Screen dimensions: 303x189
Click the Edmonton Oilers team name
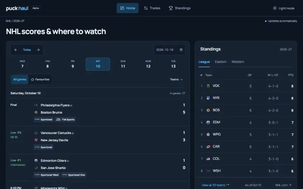53,160
